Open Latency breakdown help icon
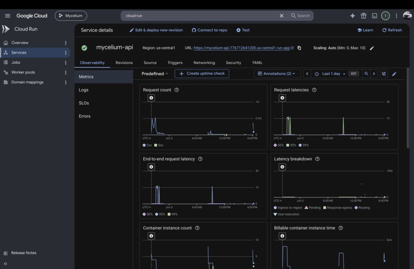The height and width of the screenshot is (269, 414). click(x=317, y=159)
